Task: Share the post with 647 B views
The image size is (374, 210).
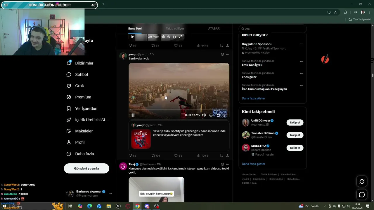Action: point(228,45)
